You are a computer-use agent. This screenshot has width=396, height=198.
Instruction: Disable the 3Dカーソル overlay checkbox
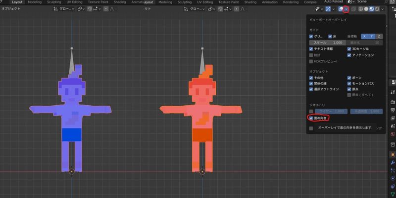(349, 49)
